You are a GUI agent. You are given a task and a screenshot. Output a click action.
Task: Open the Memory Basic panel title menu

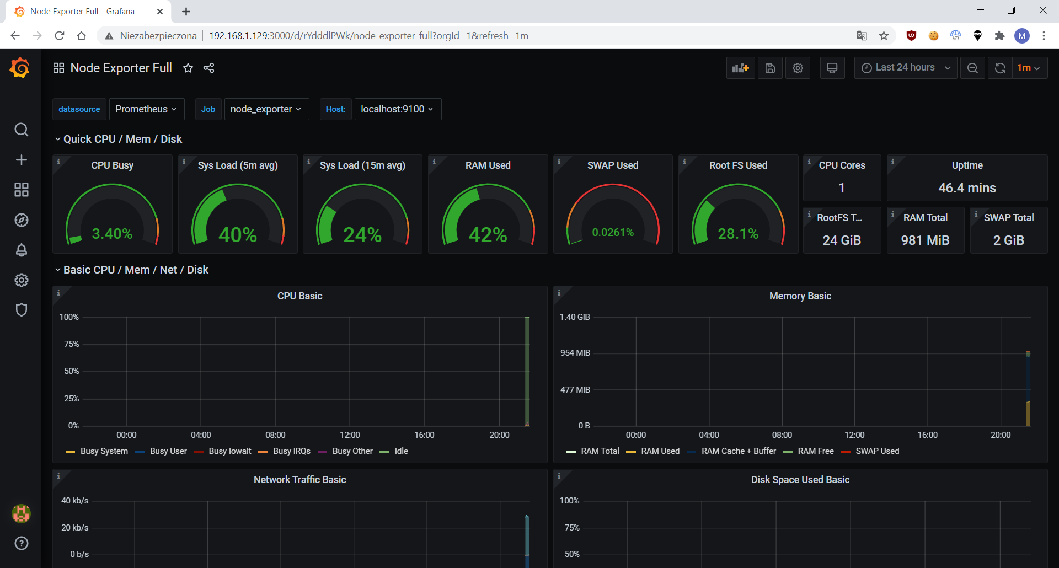click(800, 296)
